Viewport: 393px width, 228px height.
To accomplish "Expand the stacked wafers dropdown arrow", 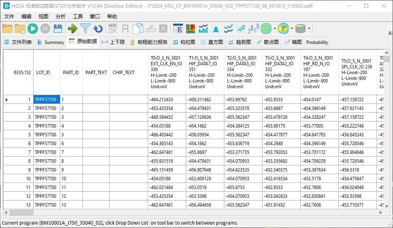I will tap(309, 29).
